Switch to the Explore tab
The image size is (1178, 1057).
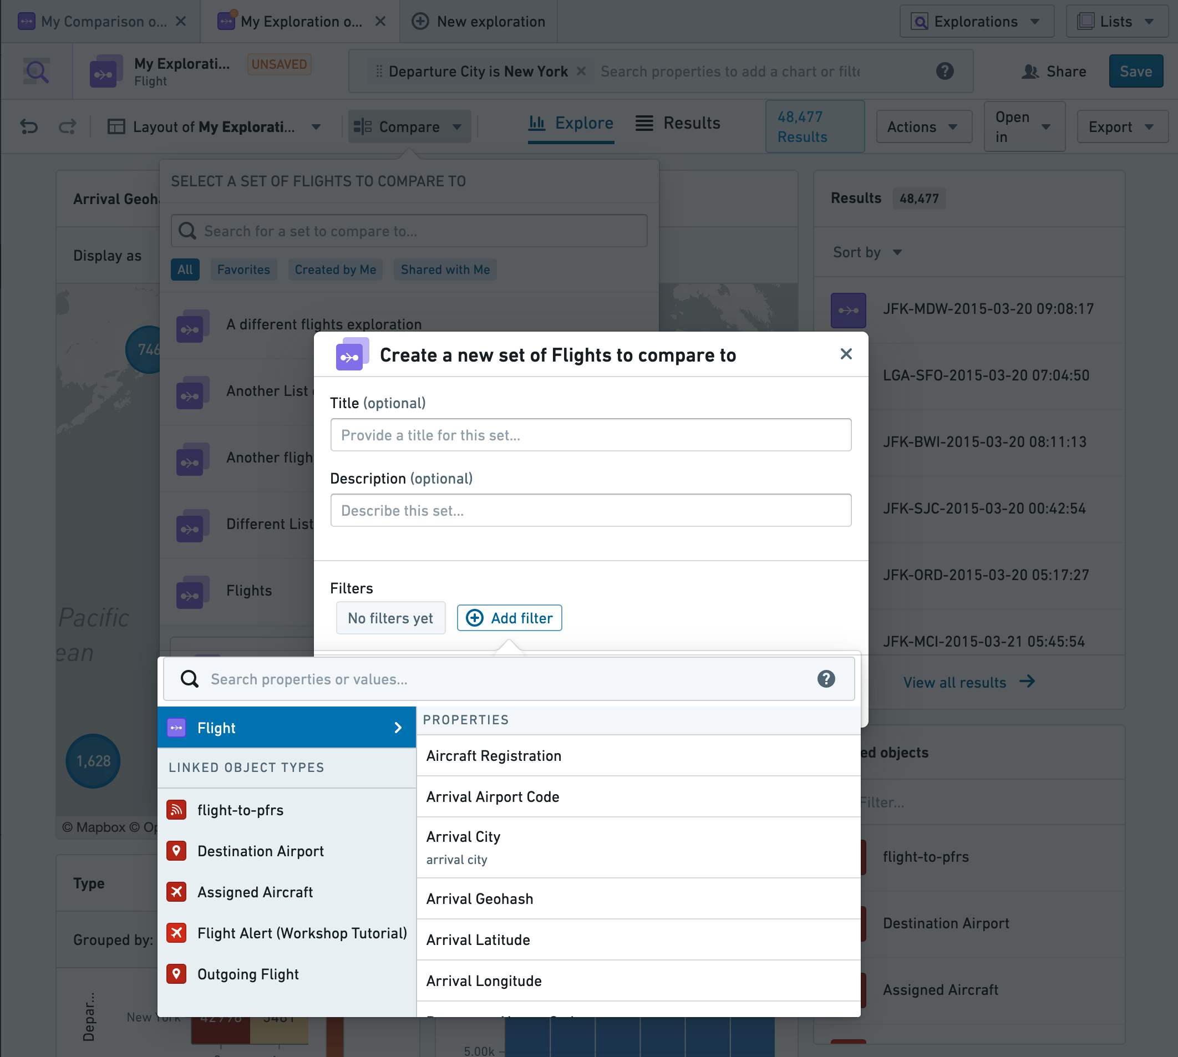click(571, 124)
